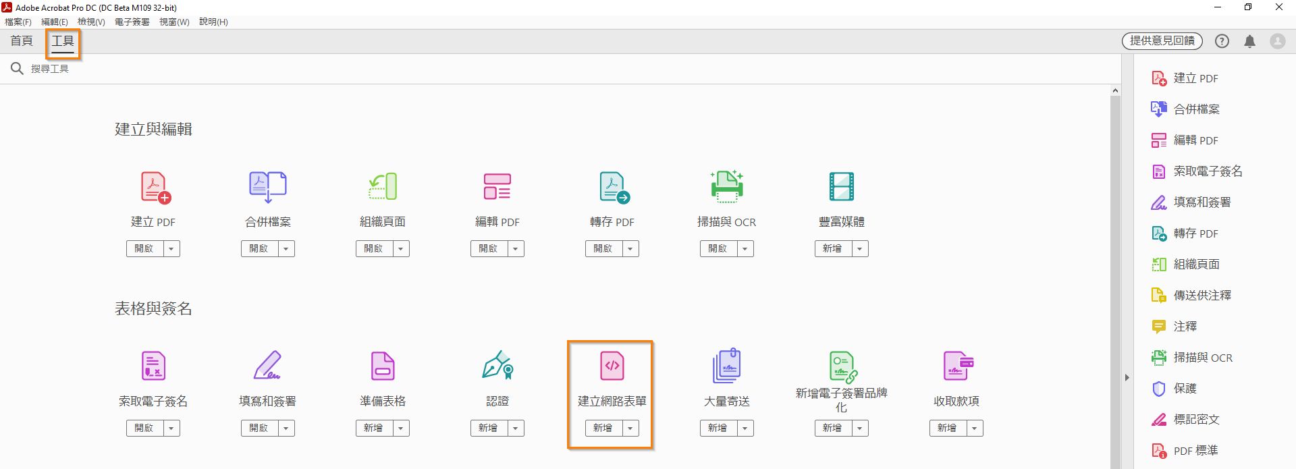Click the help question mark icon

pyautogui.click(x=1222, y=41)
